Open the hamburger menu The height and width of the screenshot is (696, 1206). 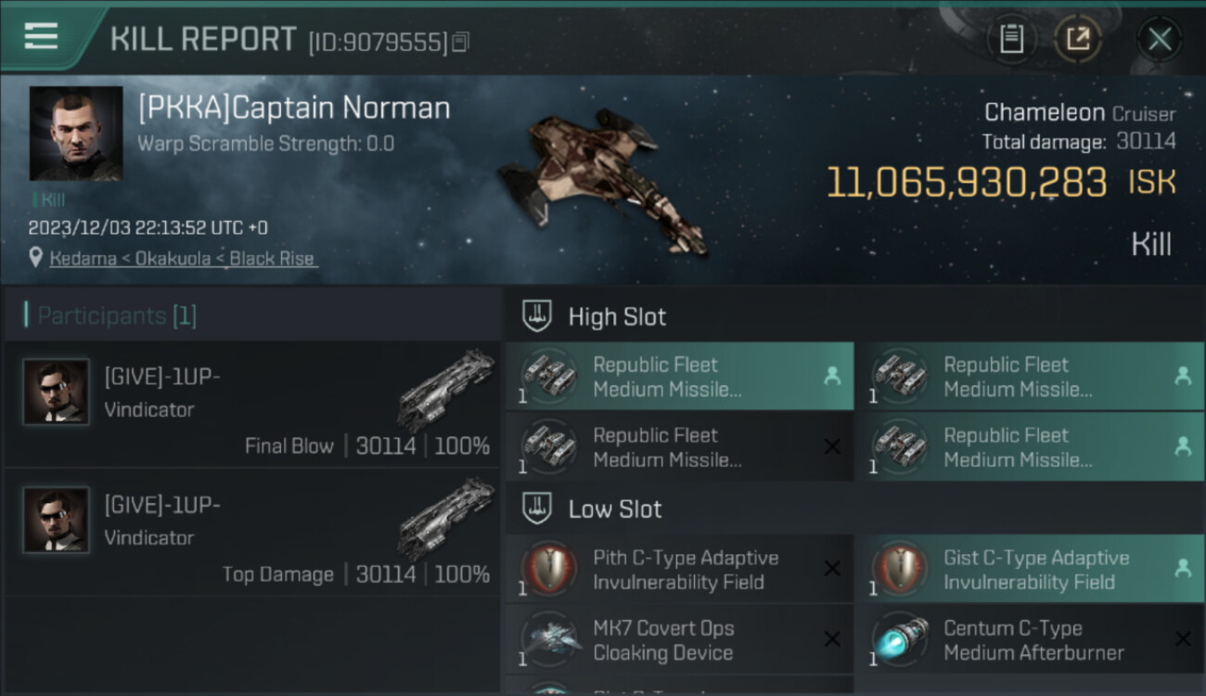click(x=42, y=37)
